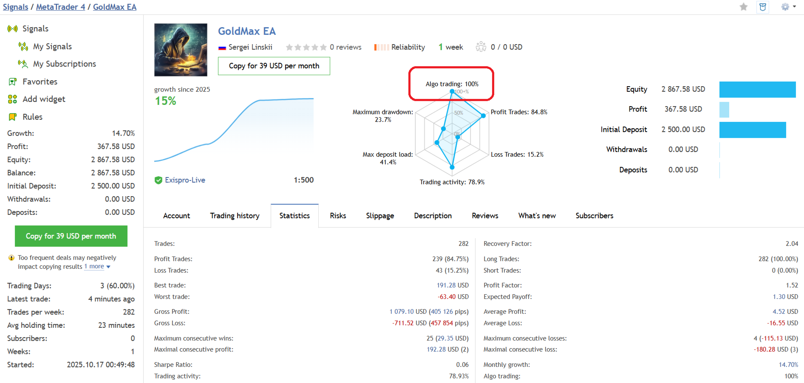Open the Trading history tab
804x383 pixels.
tap(235, 216)
